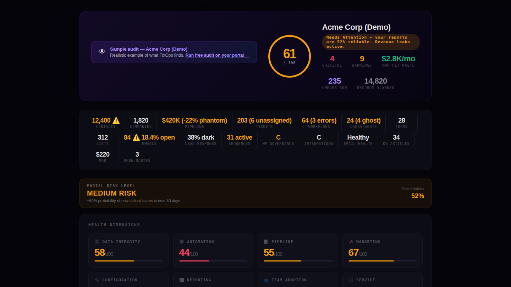The image size is (511, 287).
Task: Click the 67/100 Marketing score
Action: click(358, 253)
